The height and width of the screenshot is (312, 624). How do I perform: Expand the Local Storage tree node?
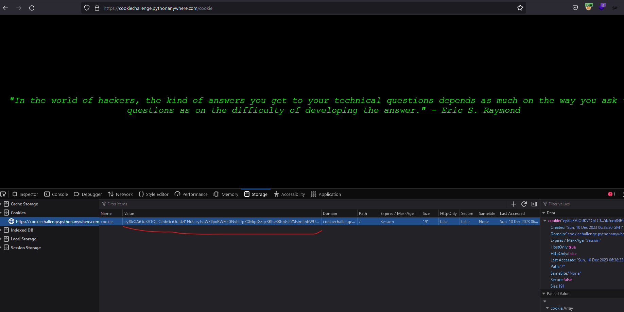click(x=1, y=239)
